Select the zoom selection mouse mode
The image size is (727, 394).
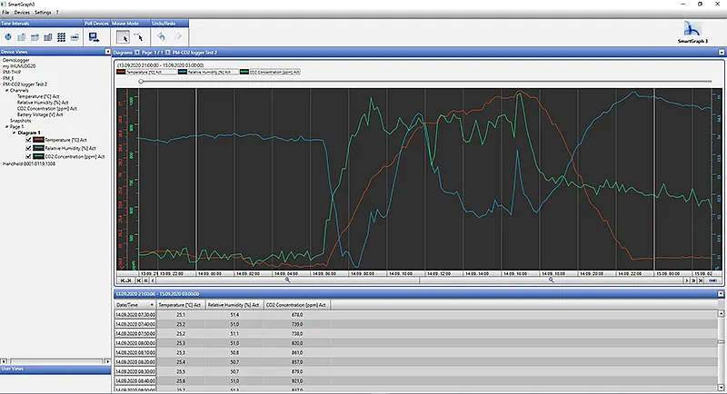coord(139,37)
